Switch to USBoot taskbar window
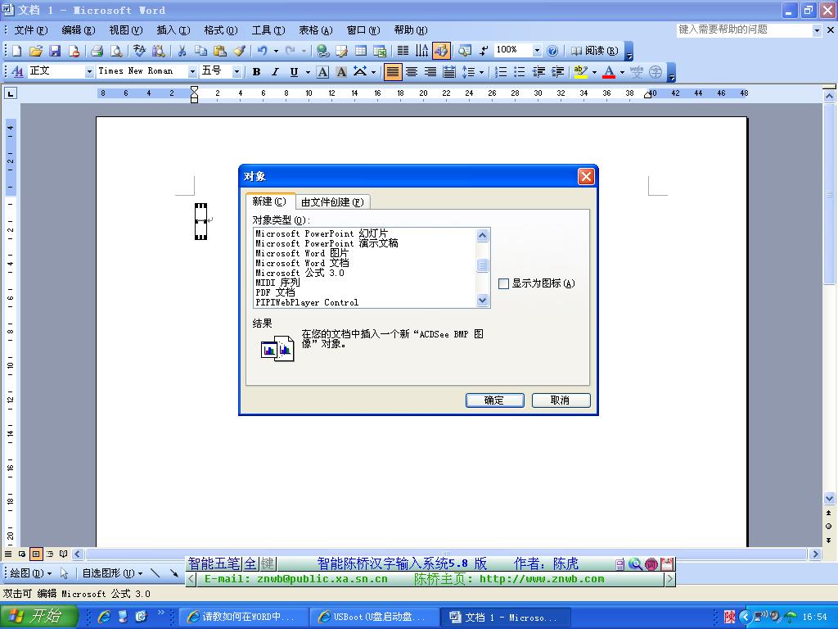This screenshot has height=629, width=838. point(374,617)
